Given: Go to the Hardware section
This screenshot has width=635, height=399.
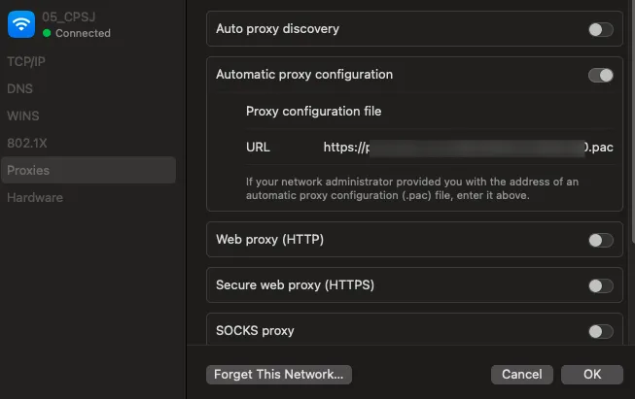Looking at the screenshot, I should coord(35,197).
